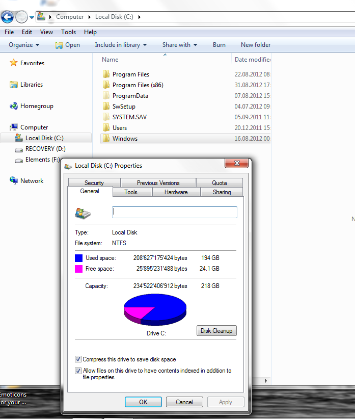Switch to the Hardware tab

click(x=176, y=192)
